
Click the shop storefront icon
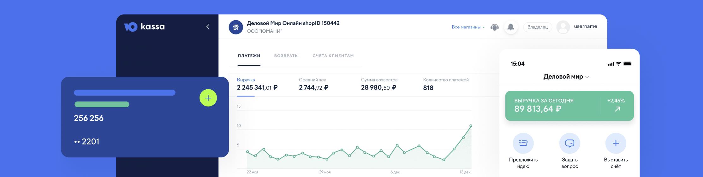(x=236, y=27)
